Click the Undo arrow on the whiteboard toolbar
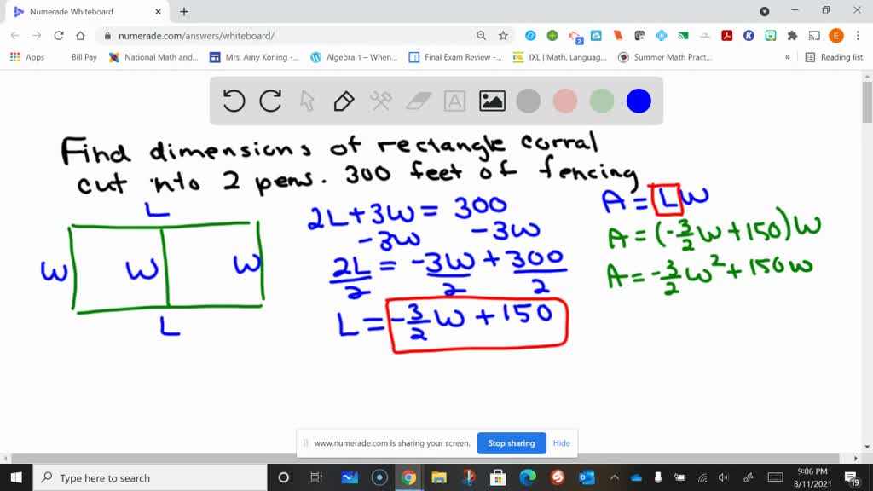873x491 pixels. click(x=233, y=101)
